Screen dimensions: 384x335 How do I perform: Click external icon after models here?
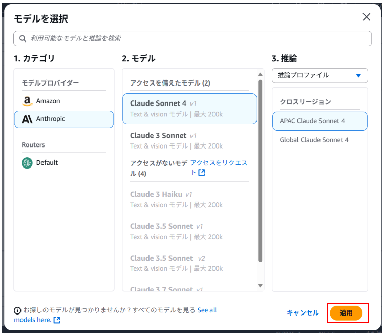(57, 320)
